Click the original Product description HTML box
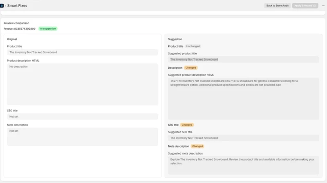This screenshot has height=183, width=327. point(83,84)
